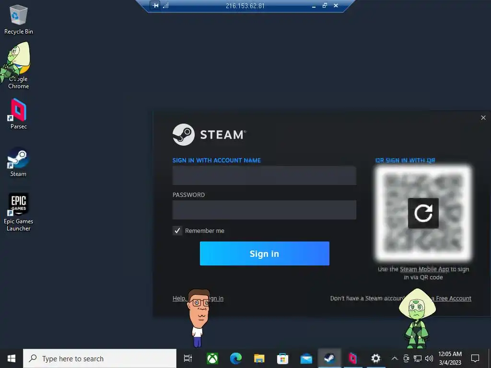Click the account name input field
Screen dimensions: 491x368
coord(264,175)
